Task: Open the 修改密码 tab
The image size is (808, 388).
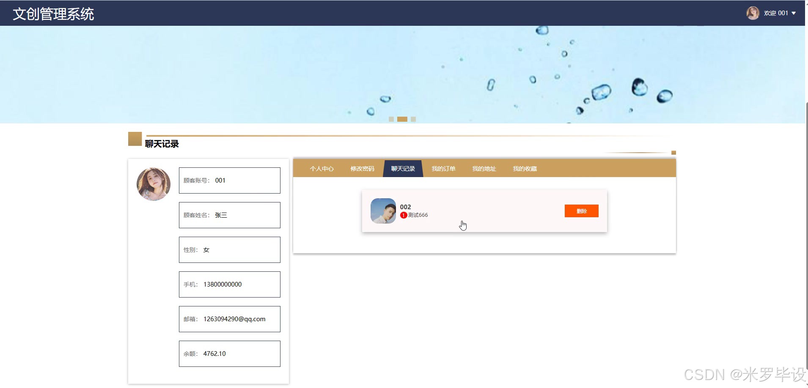Action: pos(362,169)
